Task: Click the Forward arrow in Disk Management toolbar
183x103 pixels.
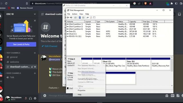Action: [x=71, y=17]
